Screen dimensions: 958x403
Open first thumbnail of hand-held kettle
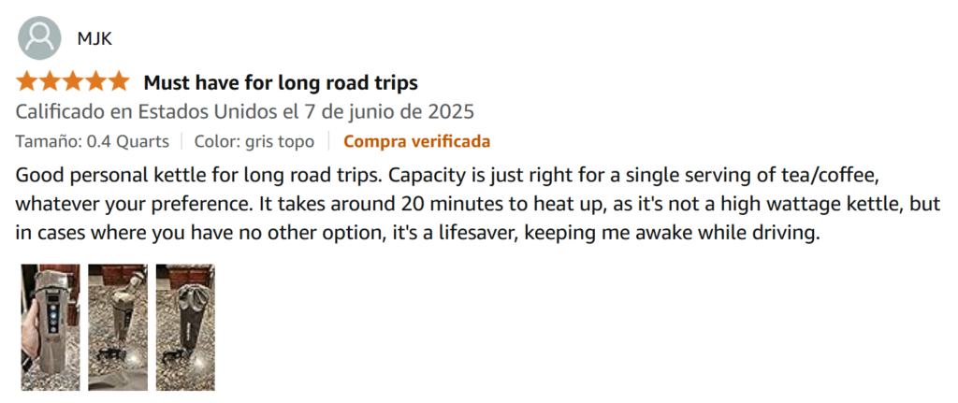pos(51,327)
